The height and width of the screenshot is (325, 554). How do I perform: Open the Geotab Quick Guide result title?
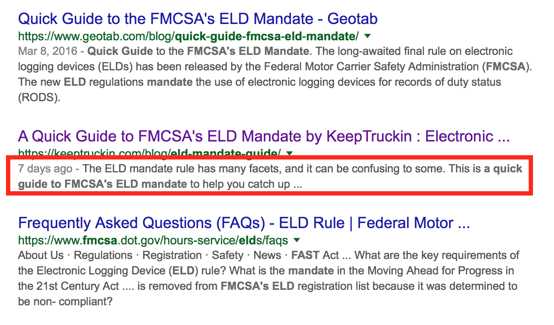point(198,19)
